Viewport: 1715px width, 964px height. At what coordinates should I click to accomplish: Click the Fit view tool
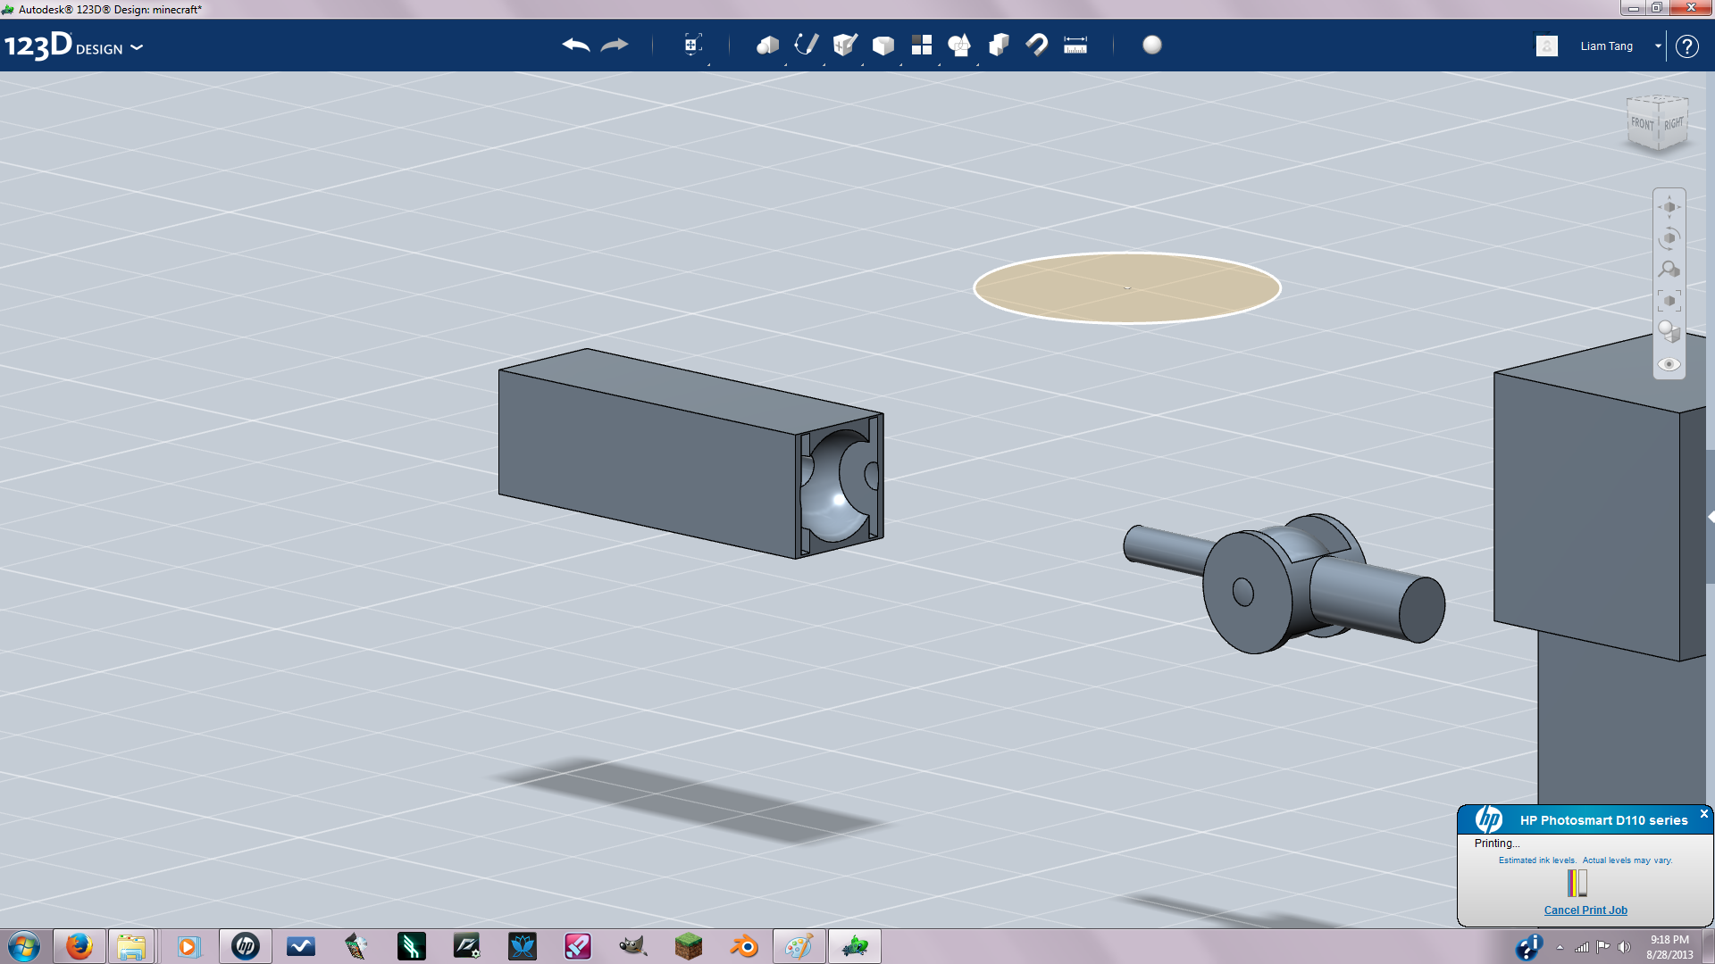(1669, 301)
